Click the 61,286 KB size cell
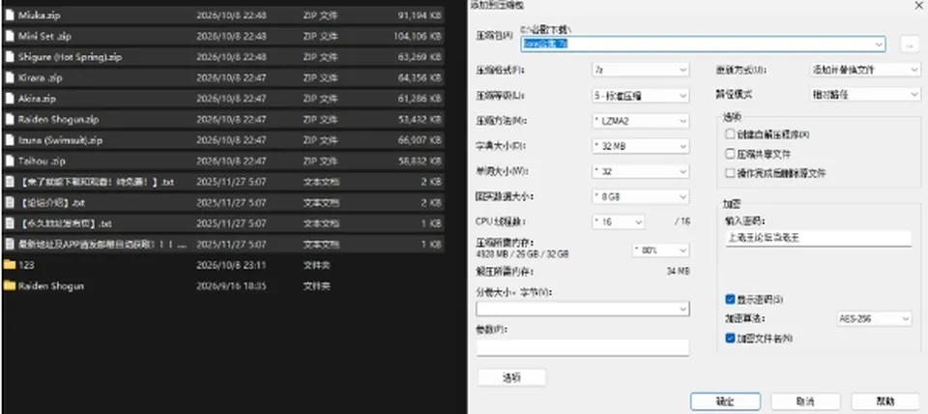Screen dimensions: 928x414 420,99
